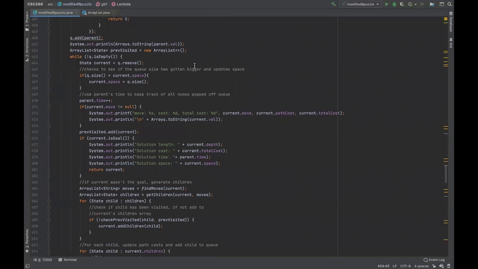
Task: Collapse the for children loop at line 486
Action: pos(49,201)
